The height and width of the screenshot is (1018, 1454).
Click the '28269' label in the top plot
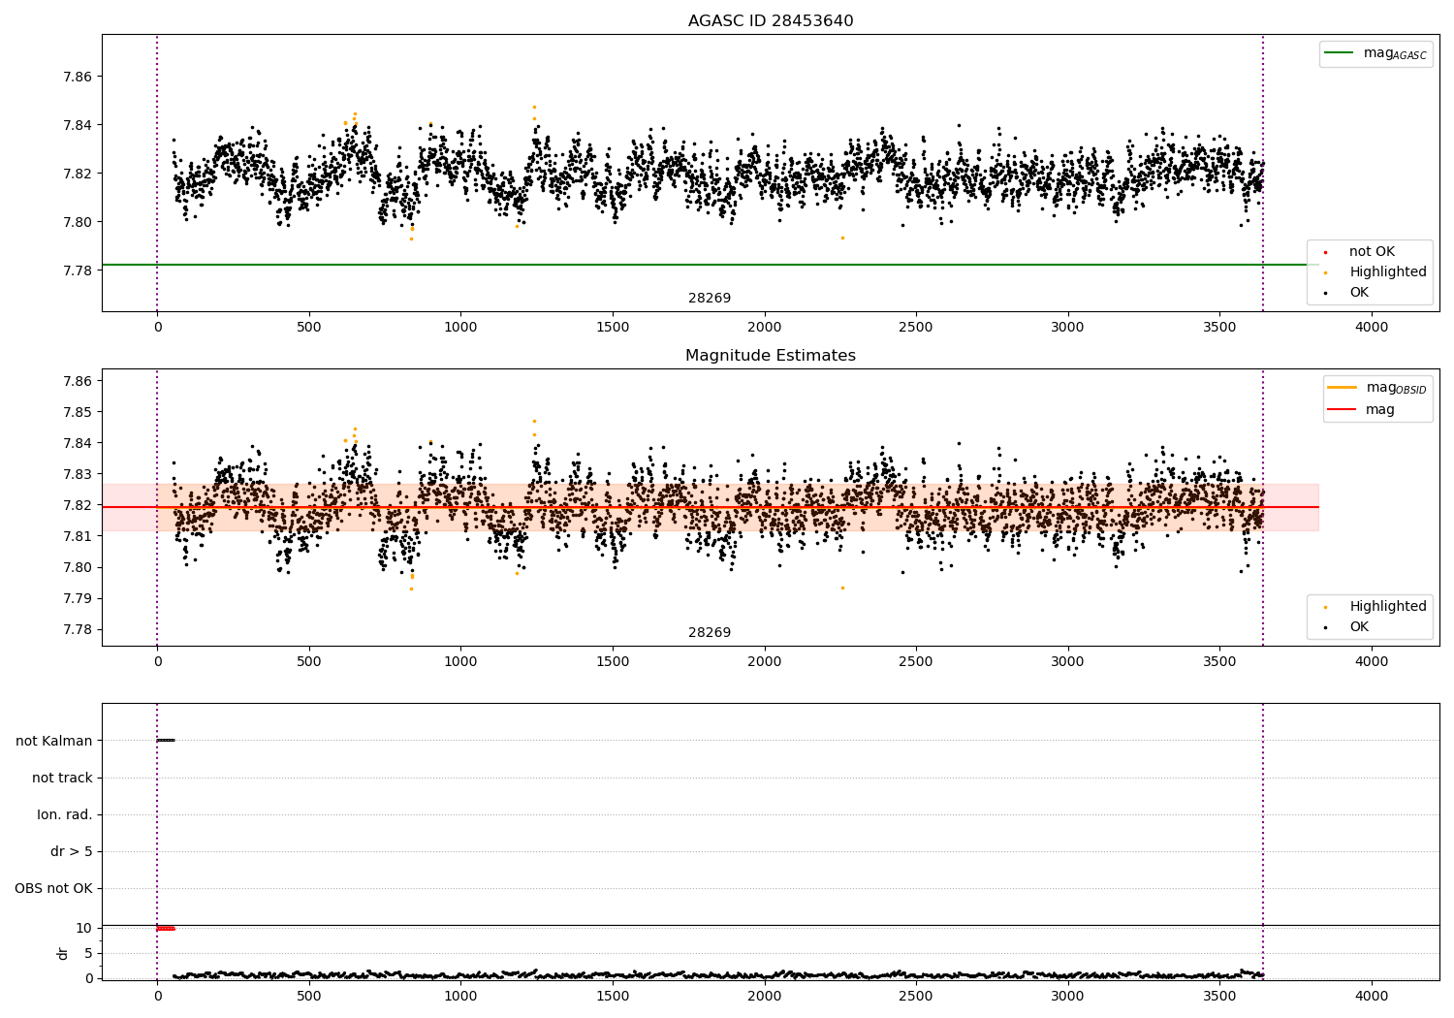coord(710,299)
